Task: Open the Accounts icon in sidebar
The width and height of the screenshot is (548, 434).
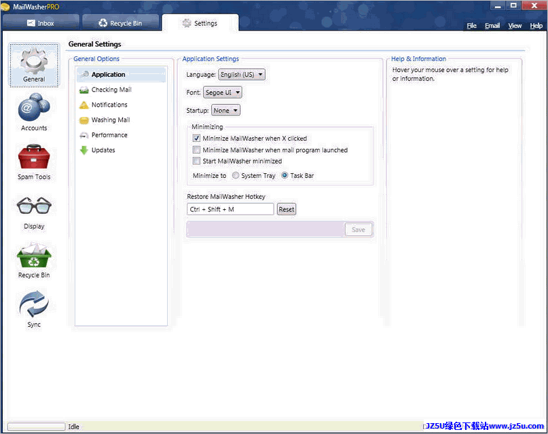Action: 34,107
